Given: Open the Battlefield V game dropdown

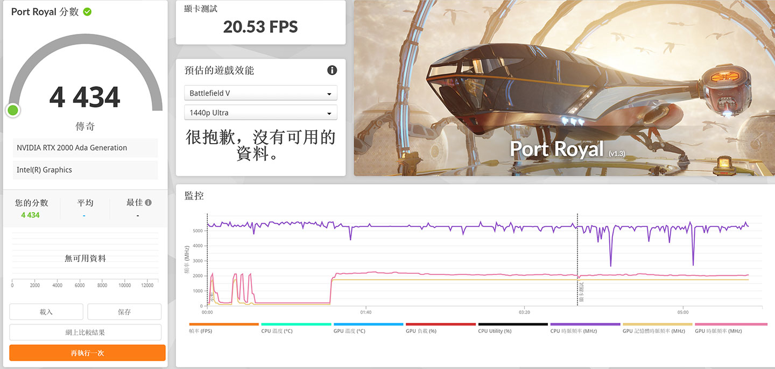Looking at the screenshot, I should pyautogui.click(x=260, y=93).
